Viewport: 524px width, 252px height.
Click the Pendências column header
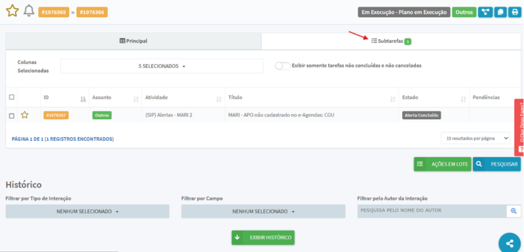(x=486, y=98)
